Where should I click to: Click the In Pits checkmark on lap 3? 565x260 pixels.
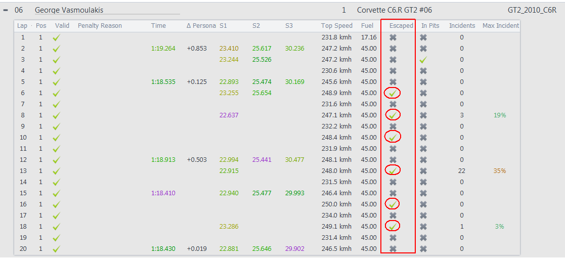423,60
